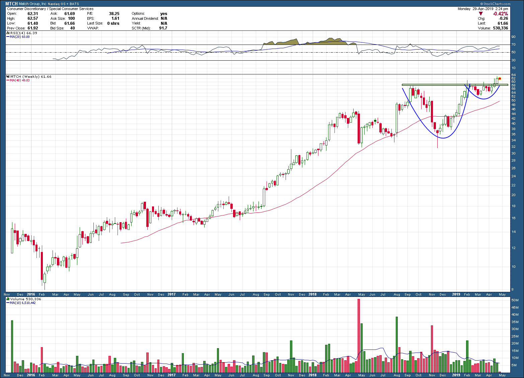Click the 2018 year label below price chart
This screenshot has width=524, height=378.
tap(312, 295)
